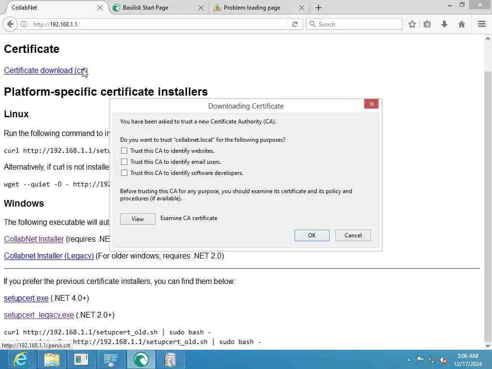Open File Explorer from the taskbar
This screenshot has width=492, height=369.
tap(51, 359)
